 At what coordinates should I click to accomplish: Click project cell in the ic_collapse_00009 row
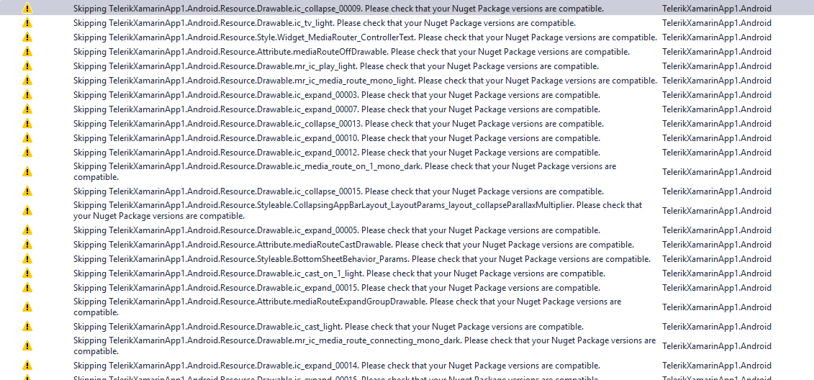[716, 9]
